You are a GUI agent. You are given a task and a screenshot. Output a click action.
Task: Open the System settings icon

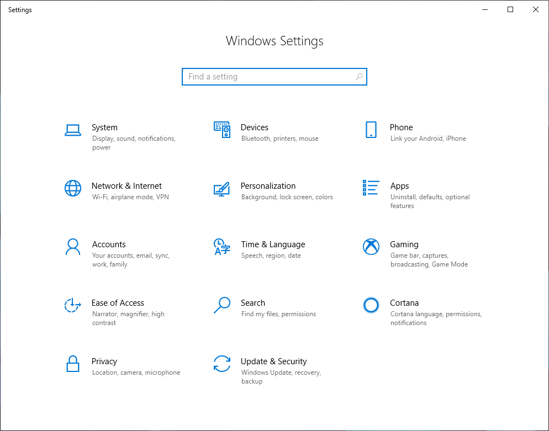coord(73,131)
